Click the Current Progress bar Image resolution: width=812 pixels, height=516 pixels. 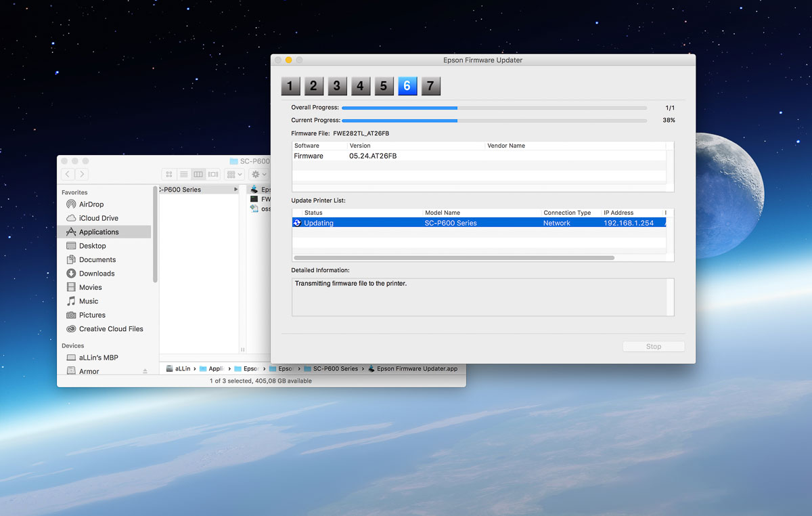pyautogui.click(x=494, y=121)
